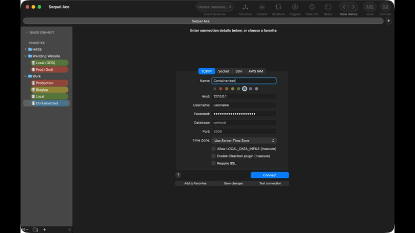Screen dimensions: 415x233
Task: Pick the orange favorite color dot
Action: pos(227,88)
